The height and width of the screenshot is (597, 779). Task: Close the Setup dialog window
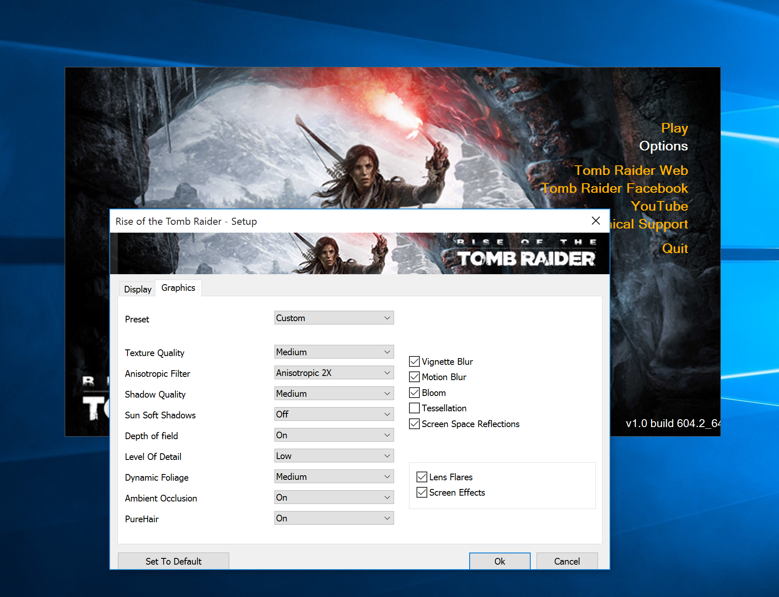[595, 221]
